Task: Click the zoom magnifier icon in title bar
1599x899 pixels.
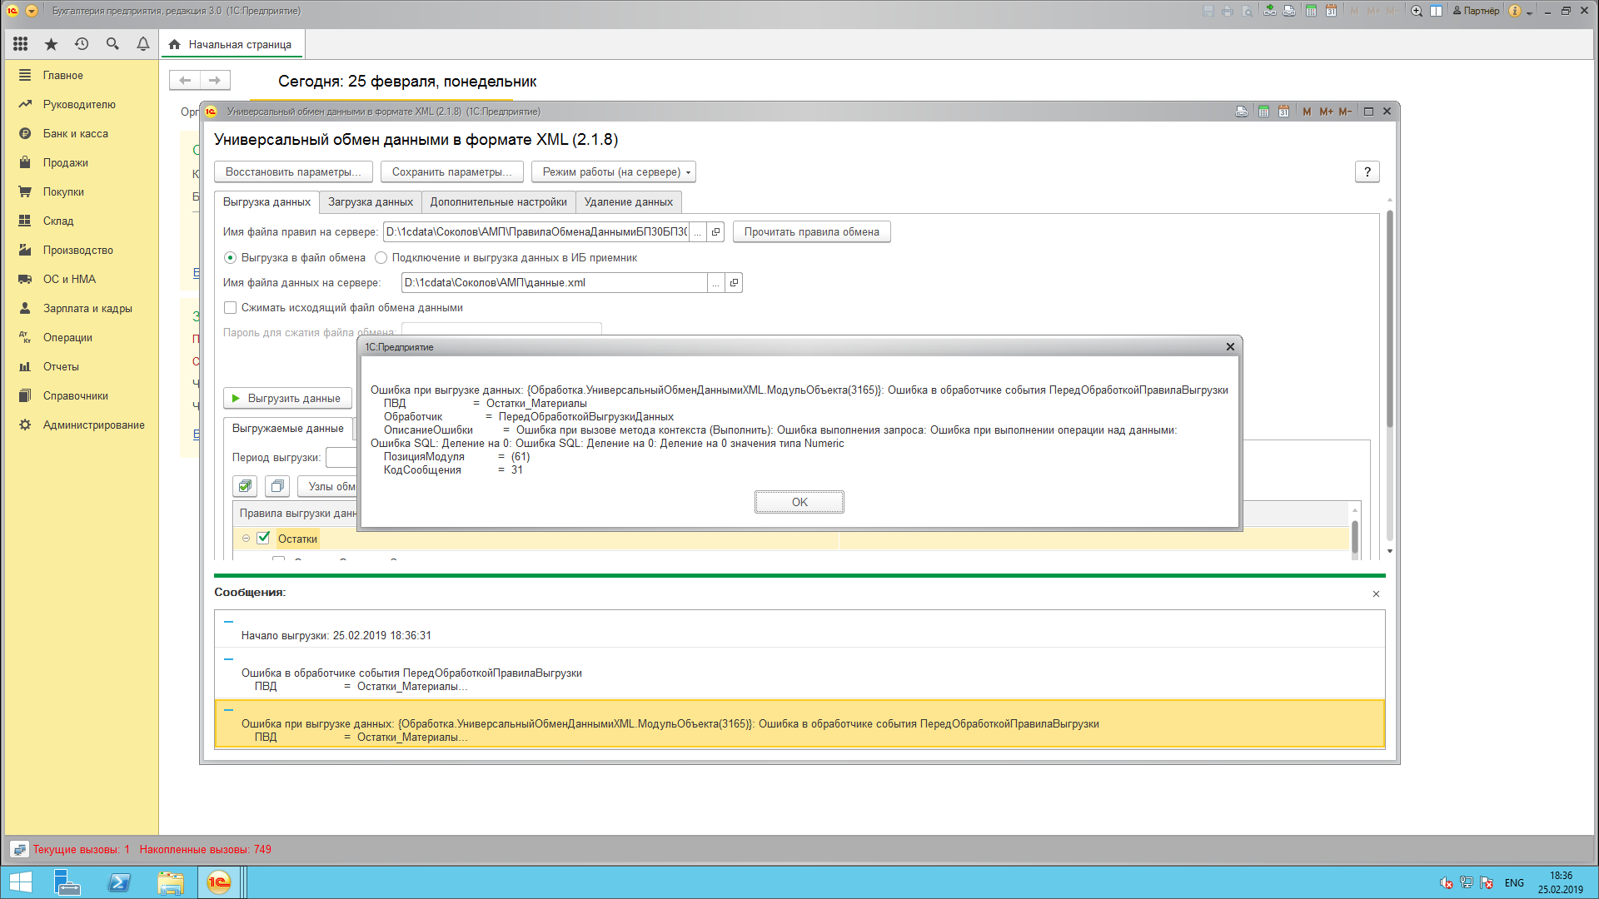Action: click(x=1417, y=11)
